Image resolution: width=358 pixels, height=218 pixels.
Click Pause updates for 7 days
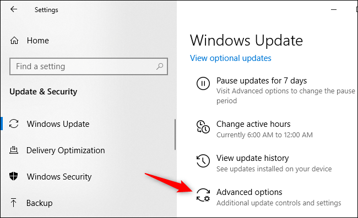click(x=262, y=81)
